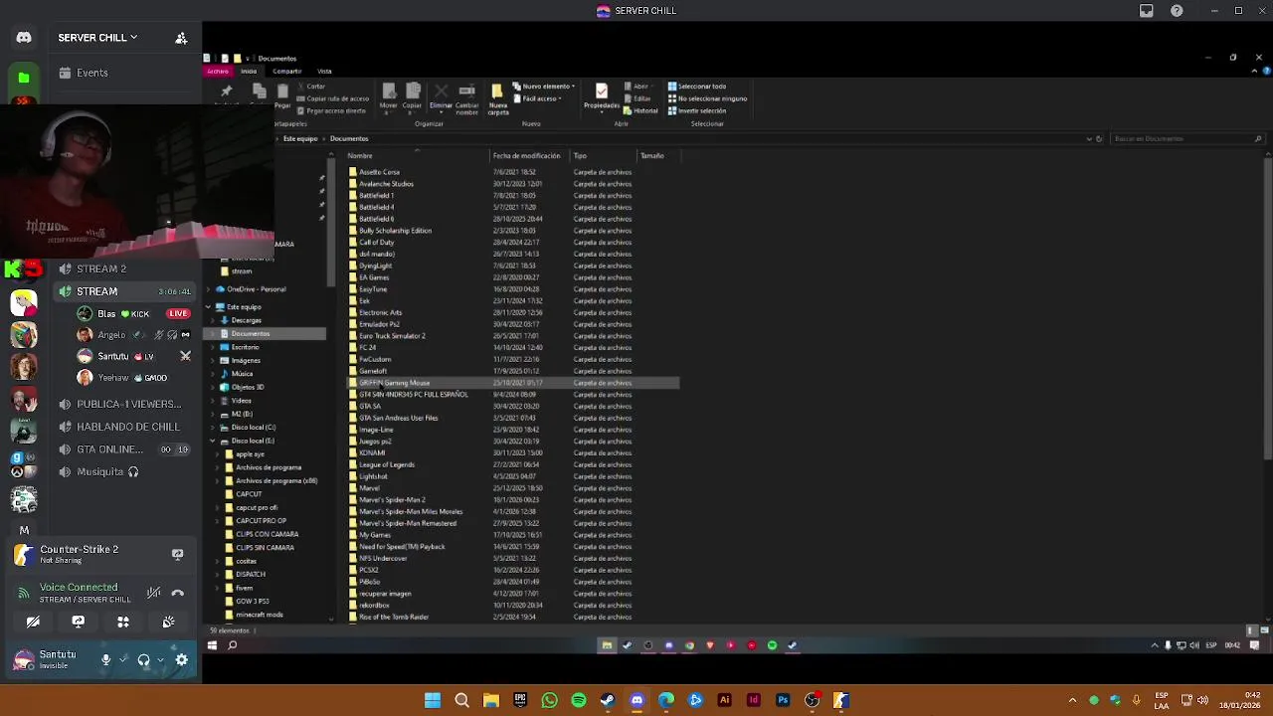Click the Propiedades ribbon icon
The width and height of the screenshot is (1273, 716).
[x=601, y=96]
